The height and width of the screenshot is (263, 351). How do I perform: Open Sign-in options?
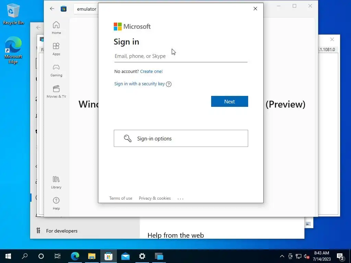click(x=181, y=138)
